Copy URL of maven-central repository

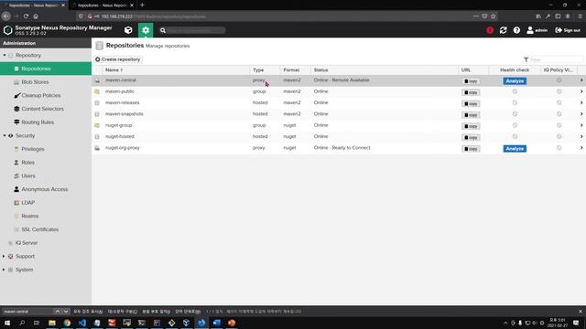(471, 81)
